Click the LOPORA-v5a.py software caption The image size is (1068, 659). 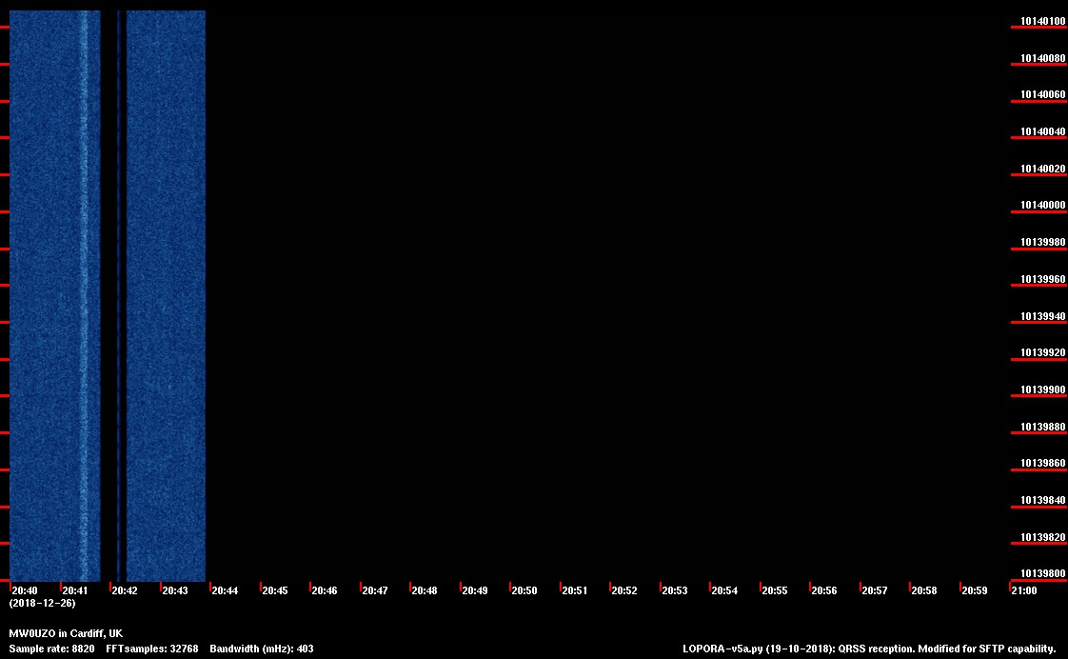[869, 649]
